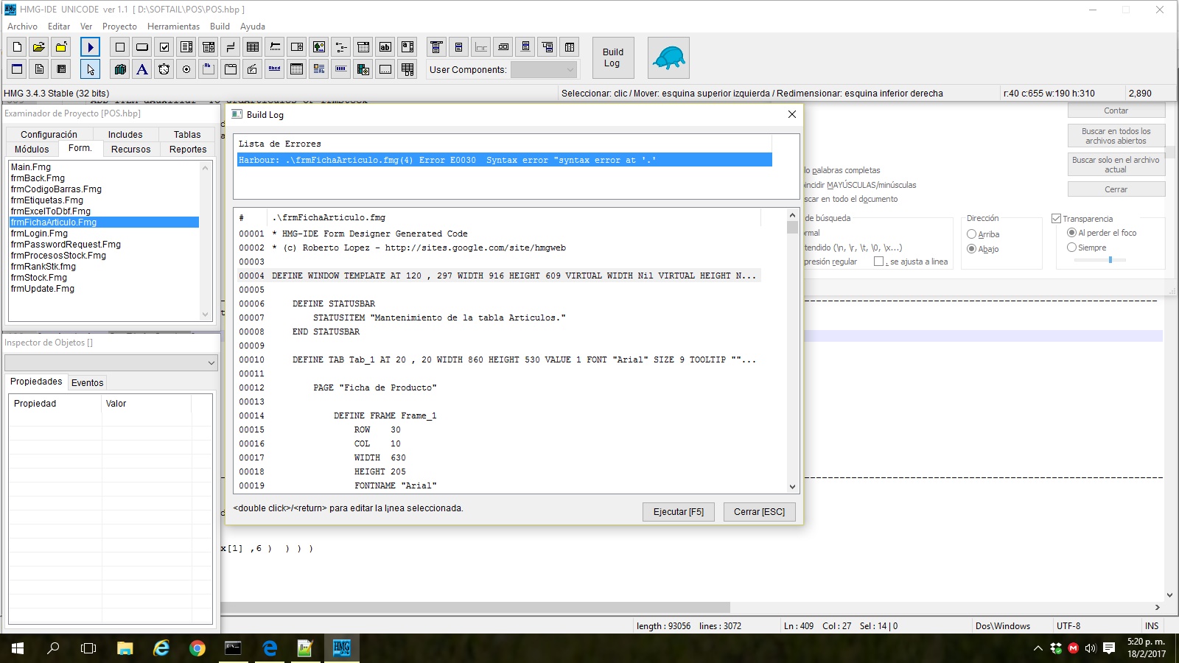This screenshot has height=663, width=1179.
Task: Click Windows Start button
Action: (18, 648)
